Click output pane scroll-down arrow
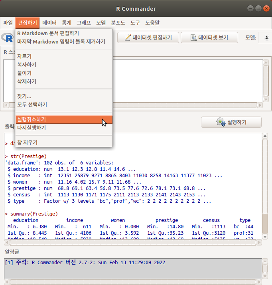This screenshot has height=285, width=272. [x=265, y=237]
